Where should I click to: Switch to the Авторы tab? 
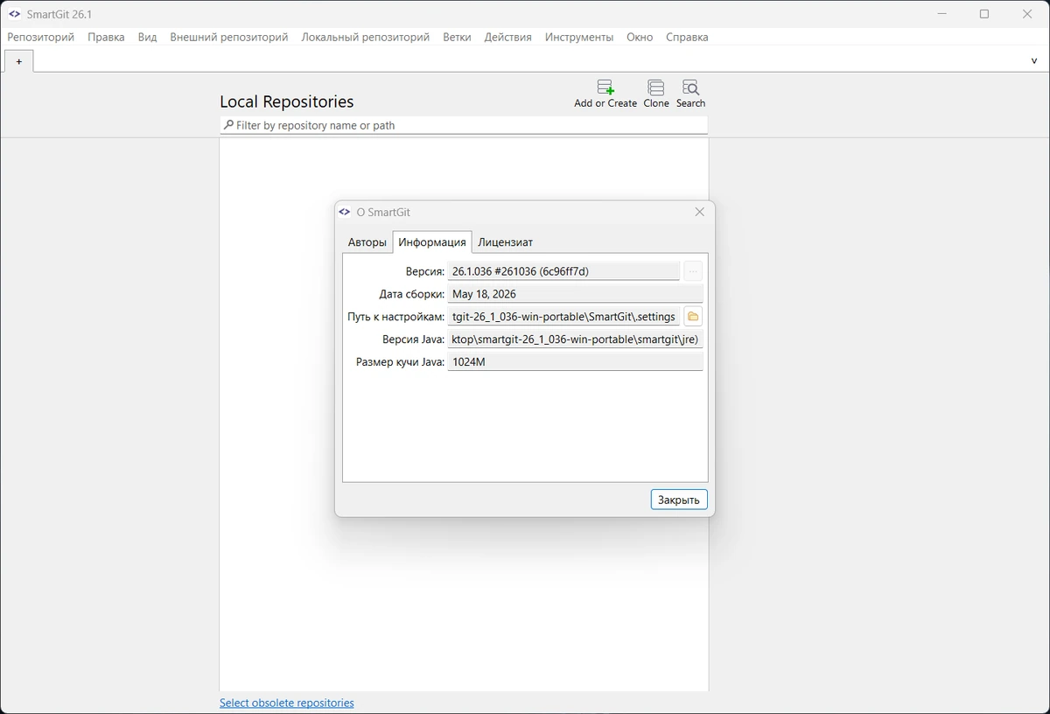[367, 242]
